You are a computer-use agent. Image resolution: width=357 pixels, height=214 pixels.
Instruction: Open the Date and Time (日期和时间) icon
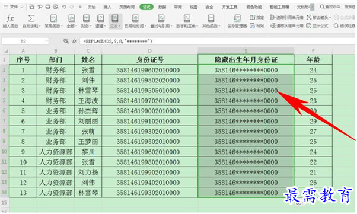pyautogui.click(x=135, y=18)
